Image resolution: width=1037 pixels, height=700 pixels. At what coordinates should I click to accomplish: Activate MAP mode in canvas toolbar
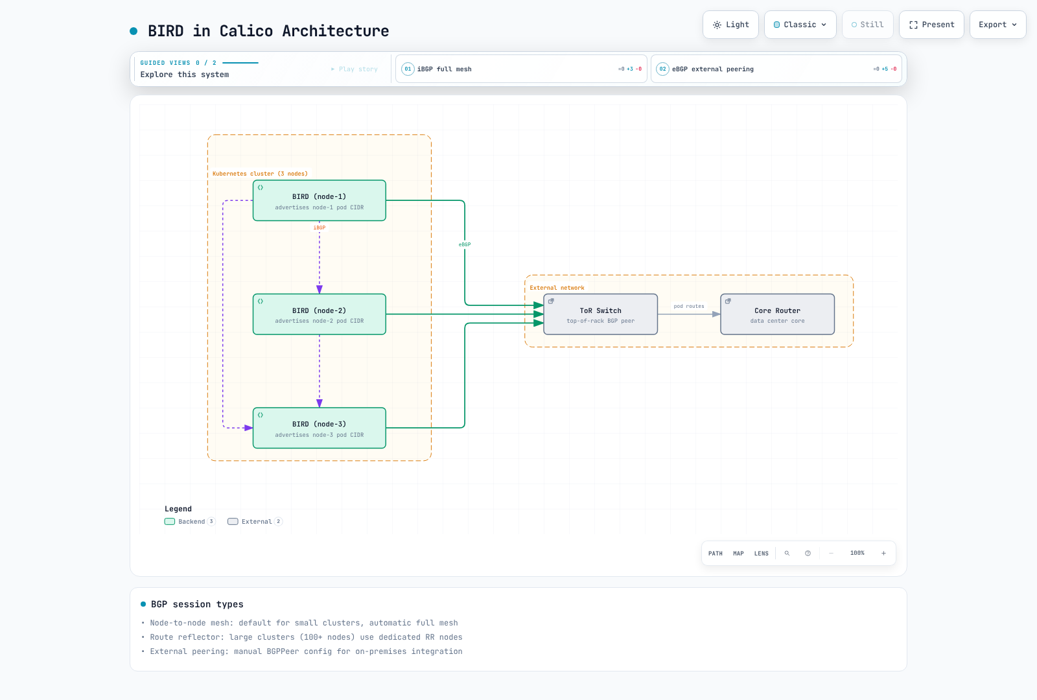coord(738,554)
